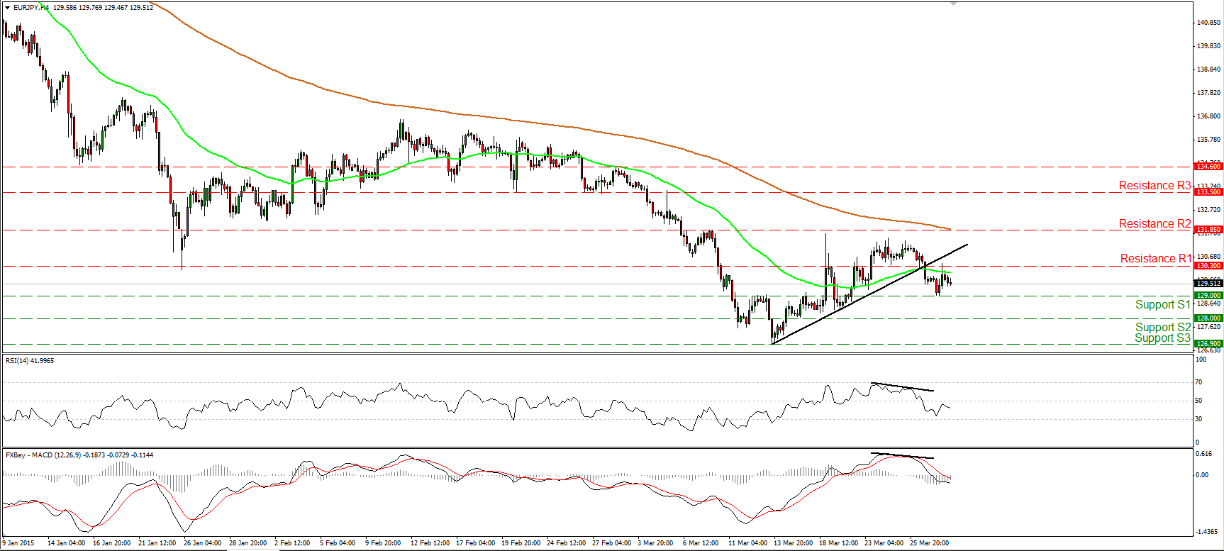Image resolution: width=1224 pixels, height=551 pixels.
Task: Click the 136.800 value on price axis
Action: (x=1208, y=116)
